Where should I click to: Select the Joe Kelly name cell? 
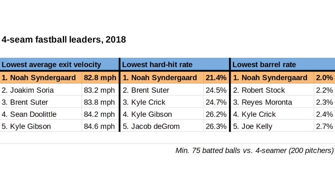(x=257, y=126)
